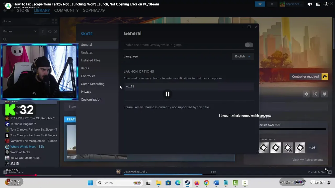Click the sort ascending arrow icon

[43, 31]
